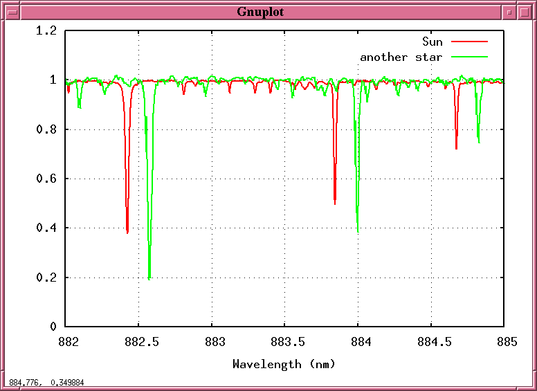Screen dimensions: 537x391
Task: Click the Gnuplot title bar text
Action: pos(260,12)
